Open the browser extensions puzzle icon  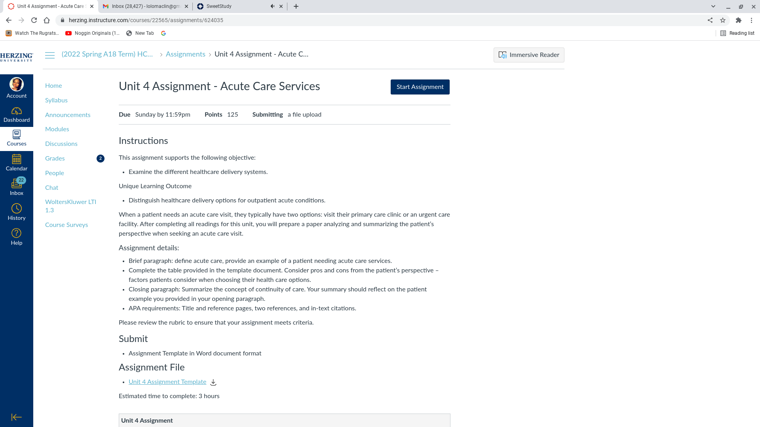[x=739, y=20]
